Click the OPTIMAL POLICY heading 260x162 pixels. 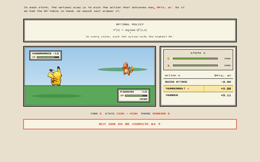pos(130,24)
